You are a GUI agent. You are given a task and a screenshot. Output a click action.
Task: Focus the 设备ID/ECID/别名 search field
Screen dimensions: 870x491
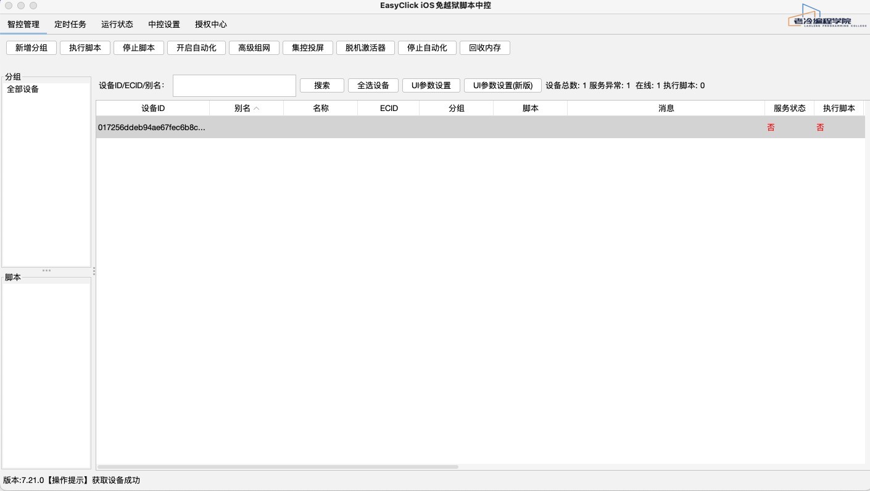coord(234,86)
